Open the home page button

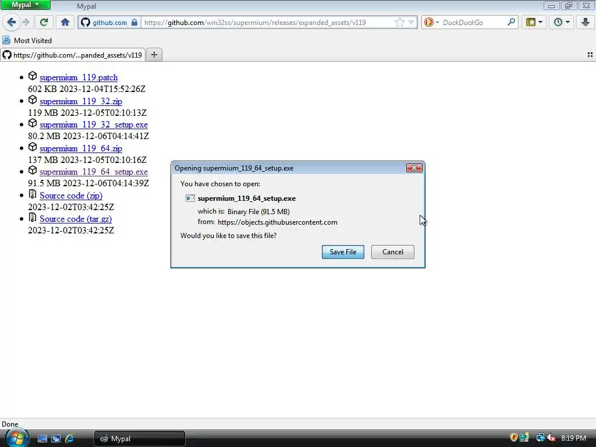click(65, 23)
